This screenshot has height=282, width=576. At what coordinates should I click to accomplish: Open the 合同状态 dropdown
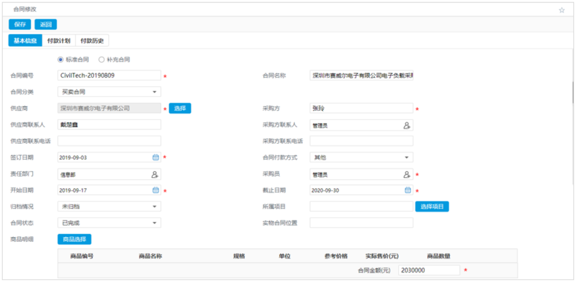154,223
